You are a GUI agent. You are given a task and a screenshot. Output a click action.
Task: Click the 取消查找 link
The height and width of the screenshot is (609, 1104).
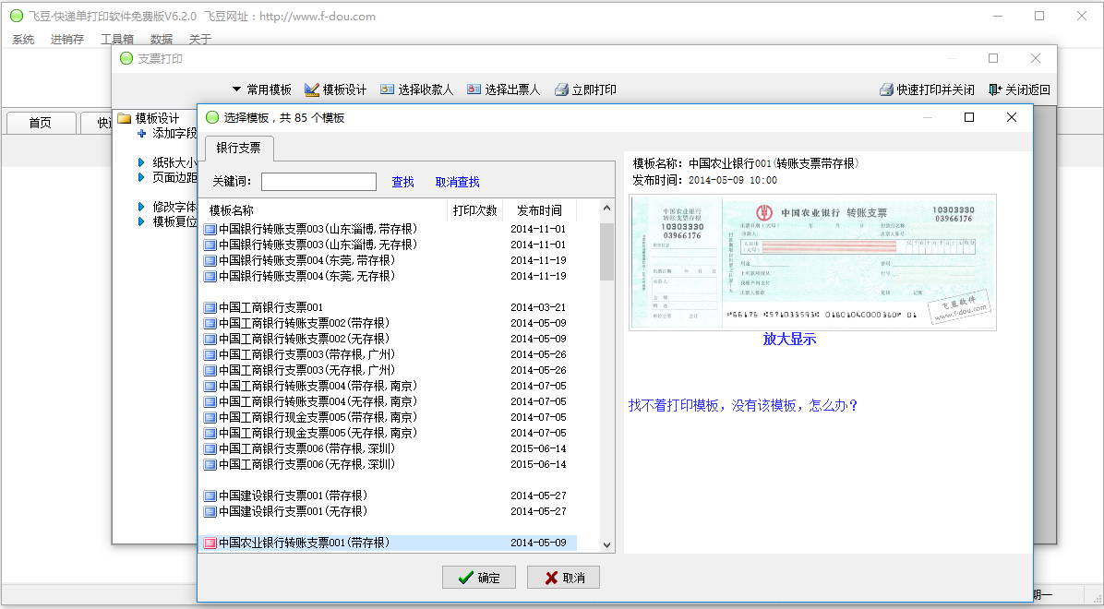[458, 182]
